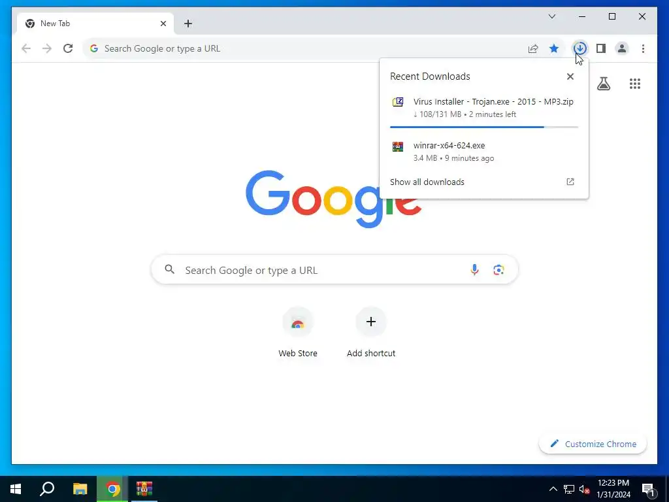
Task: Close the Recent Downloads popup
Action: tap(570, 76)
